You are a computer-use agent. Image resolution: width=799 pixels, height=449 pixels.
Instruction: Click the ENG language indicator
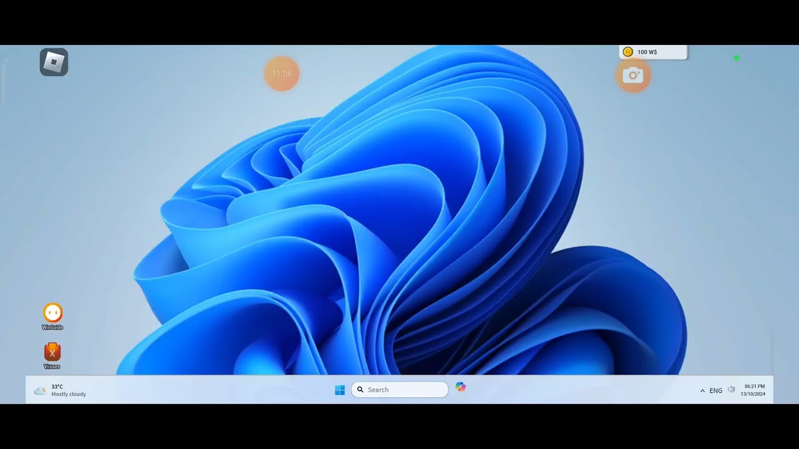pyautogui.click(x=716, y=391)
